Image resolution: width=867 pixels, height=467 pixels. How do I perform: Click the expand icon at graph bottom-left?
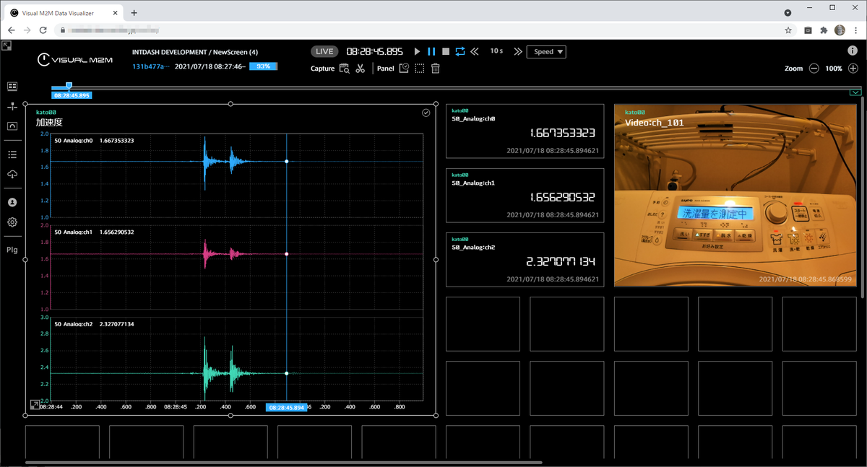pyautogui.click(x=34, y=405)
